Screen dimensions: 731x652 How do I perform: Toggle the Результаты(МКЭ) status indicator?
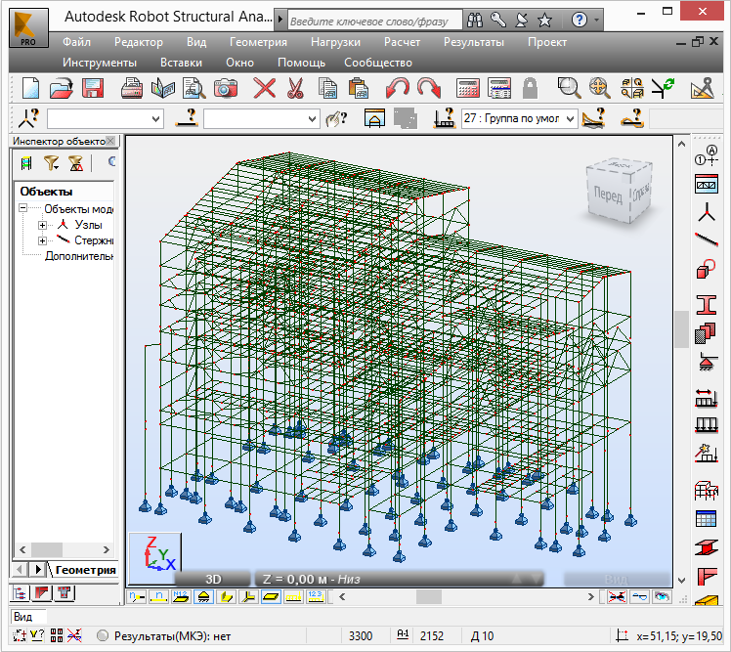103,636
